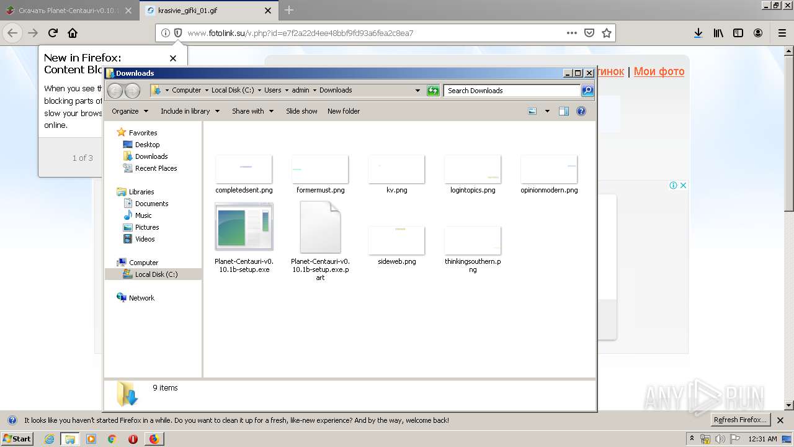The width and height of the screenshot is (794, 447).
Task: Click Forward button in Downloads window
Action: [x=132, y=91]
